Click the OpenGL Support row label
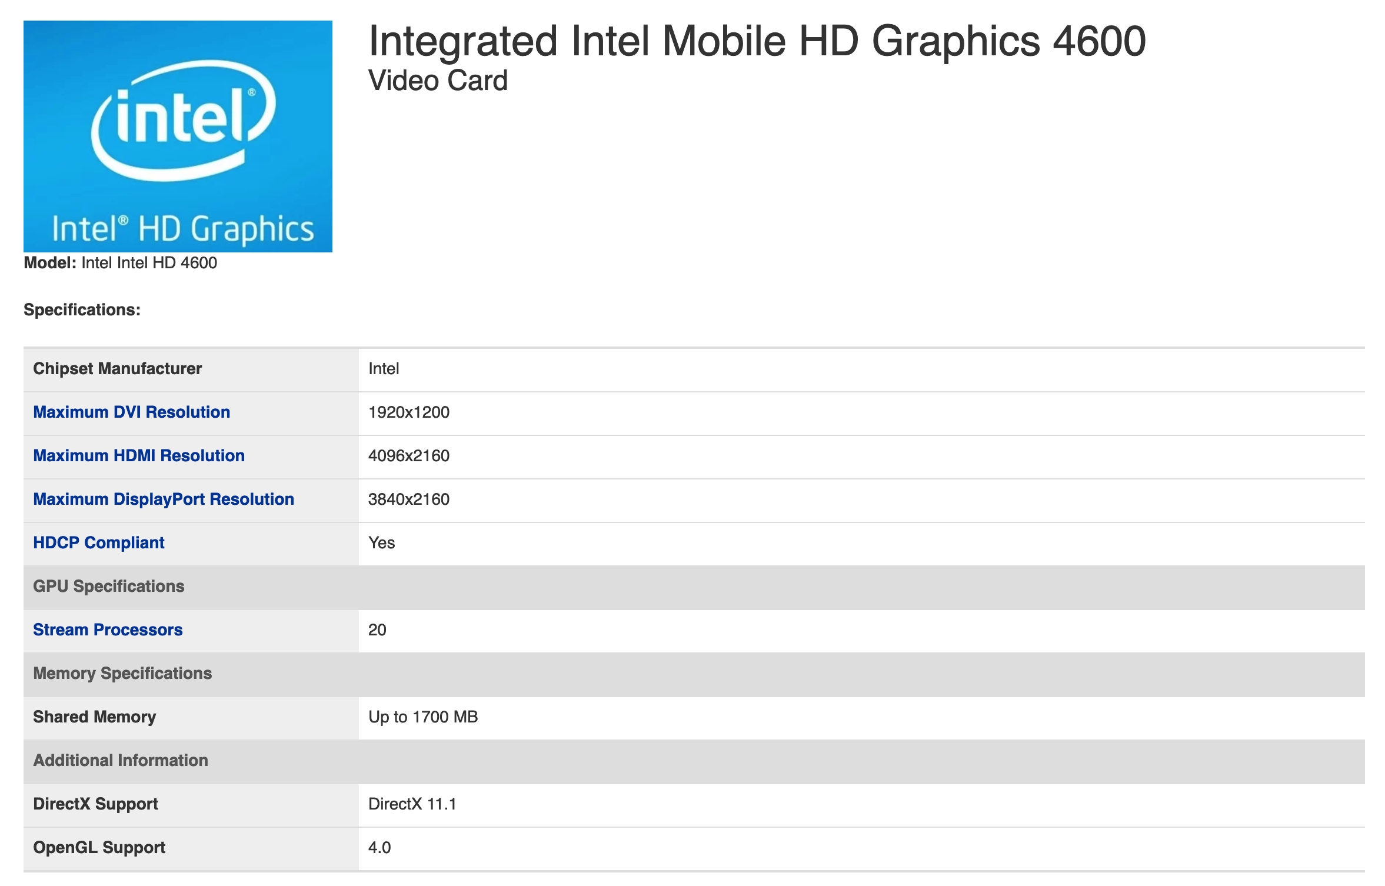Screen dimensions: 1385x886 click(99, 848)
